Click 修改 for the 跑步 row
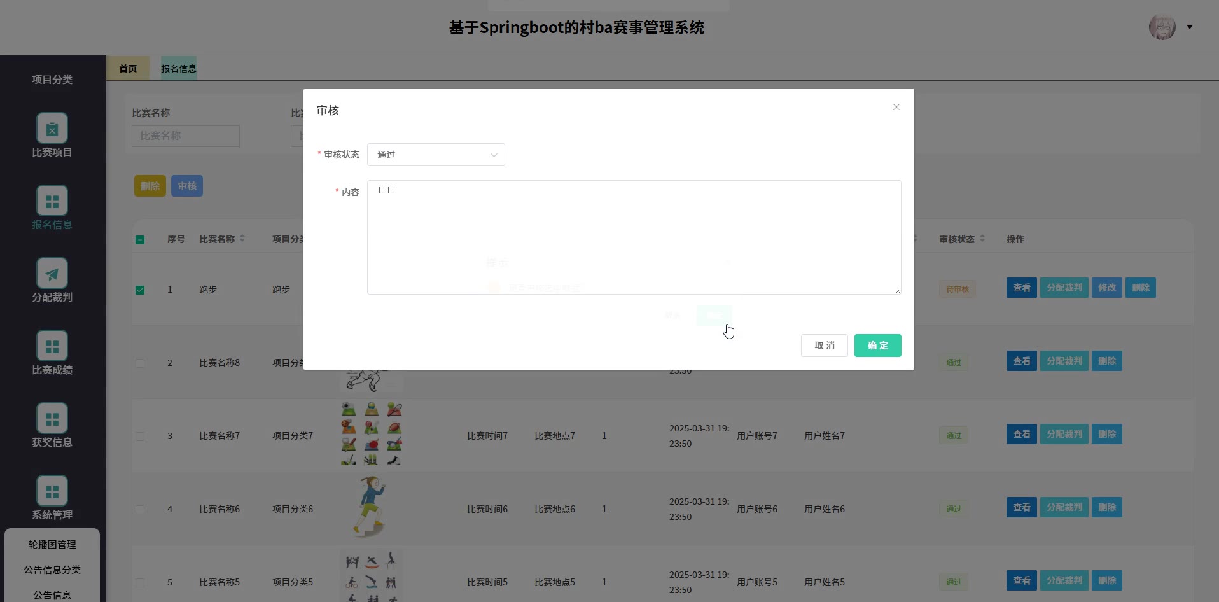 1107,288
